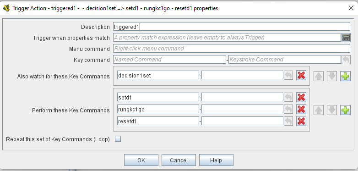Add a new watched key command row

(x=346, y=76)
